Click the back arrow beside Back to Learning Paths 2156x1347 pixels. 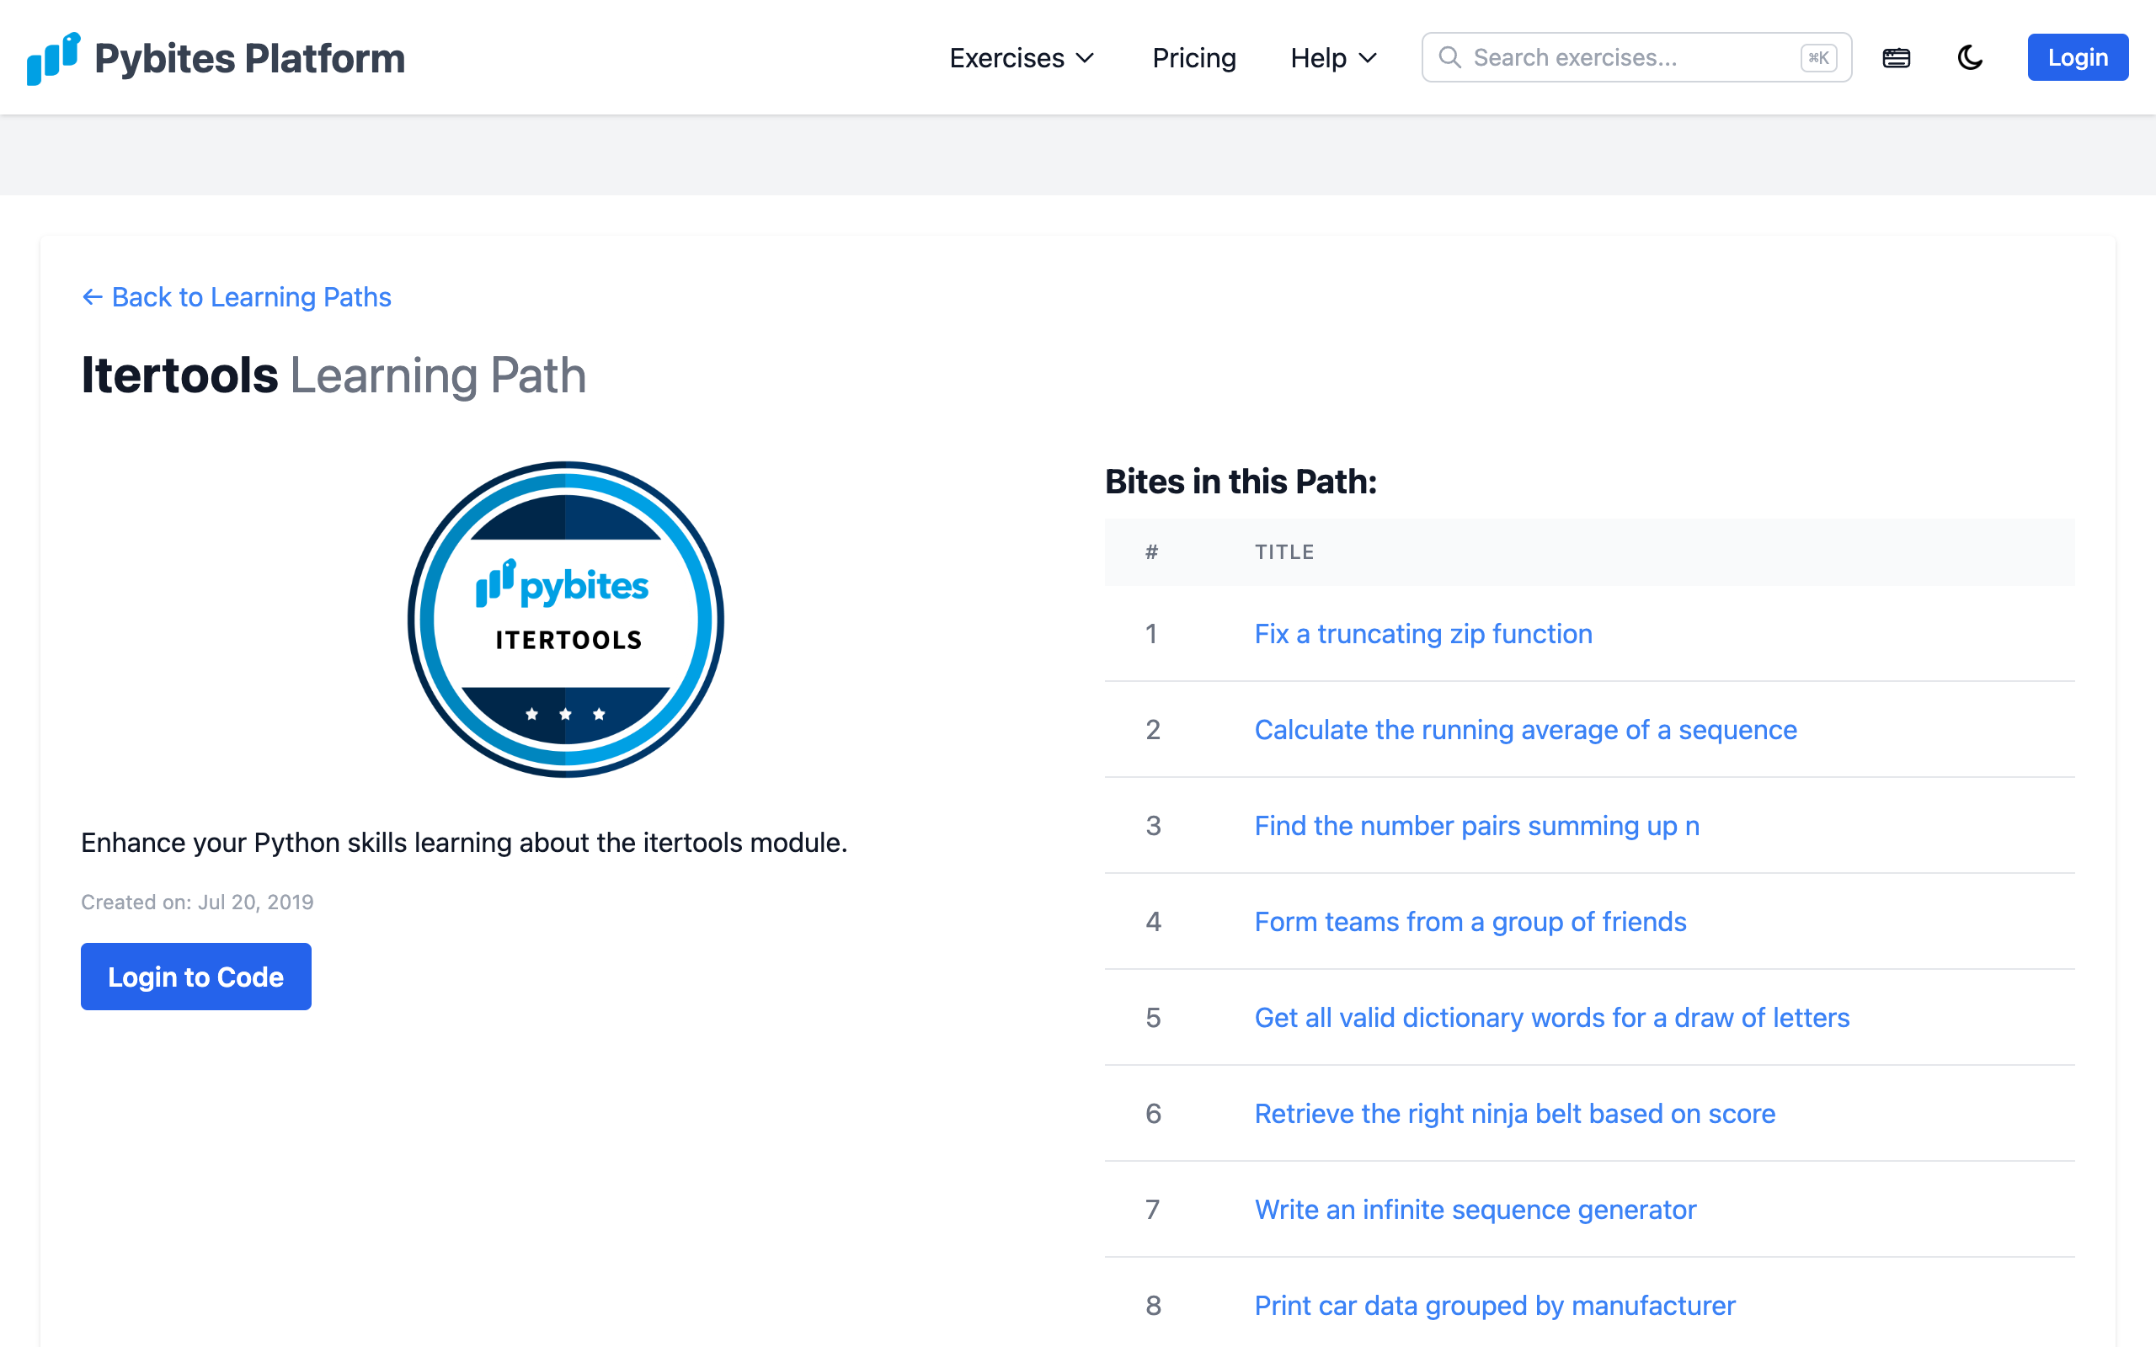click(x=92, y=296)
